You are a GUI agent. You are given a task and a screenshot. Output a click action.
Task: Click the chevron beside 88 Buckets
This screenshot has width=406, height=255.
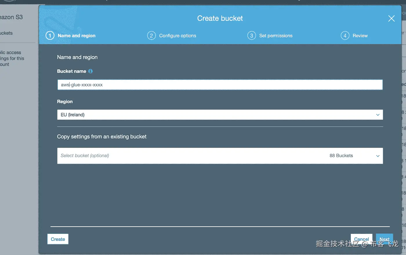coord(378,156)
